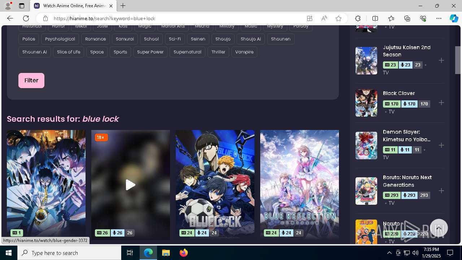Open browser Extensions menu
462x260 pixels.
tap(358, 18)
